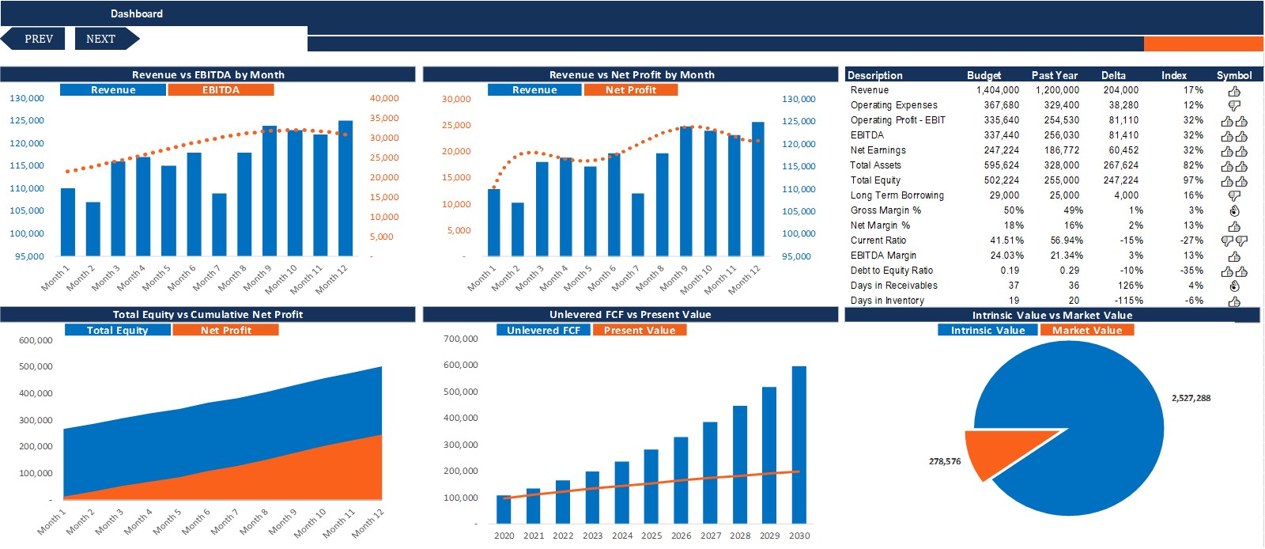This screenshot has width=1265, height=549.
Task: Click the blue Intrinsic Value legend label
Action: click(x=987, y=330)
